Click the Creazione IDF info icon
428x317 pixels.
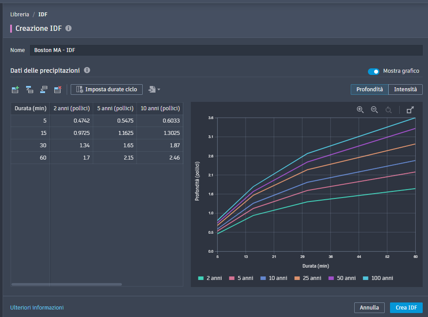(x=68, y=28)
